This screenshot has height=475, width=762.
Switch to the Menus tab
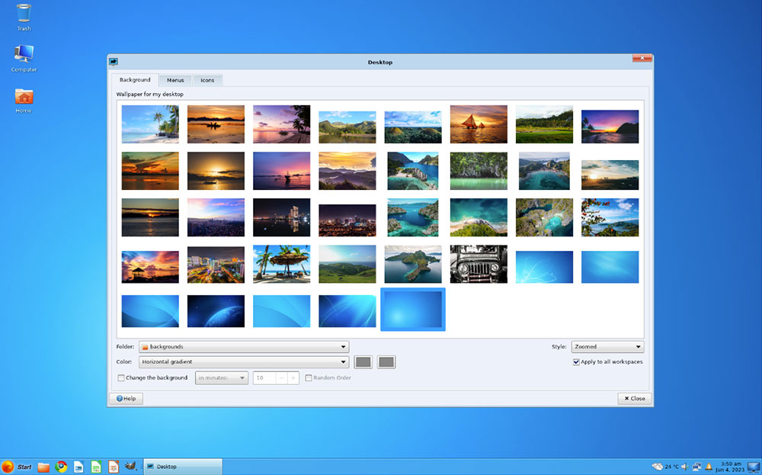pyautogui.click(x=175, y=79)
